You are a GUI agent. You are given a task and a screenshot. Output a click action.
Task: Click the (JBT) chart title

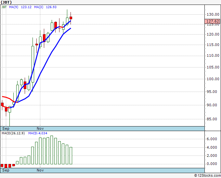(6, 2)
